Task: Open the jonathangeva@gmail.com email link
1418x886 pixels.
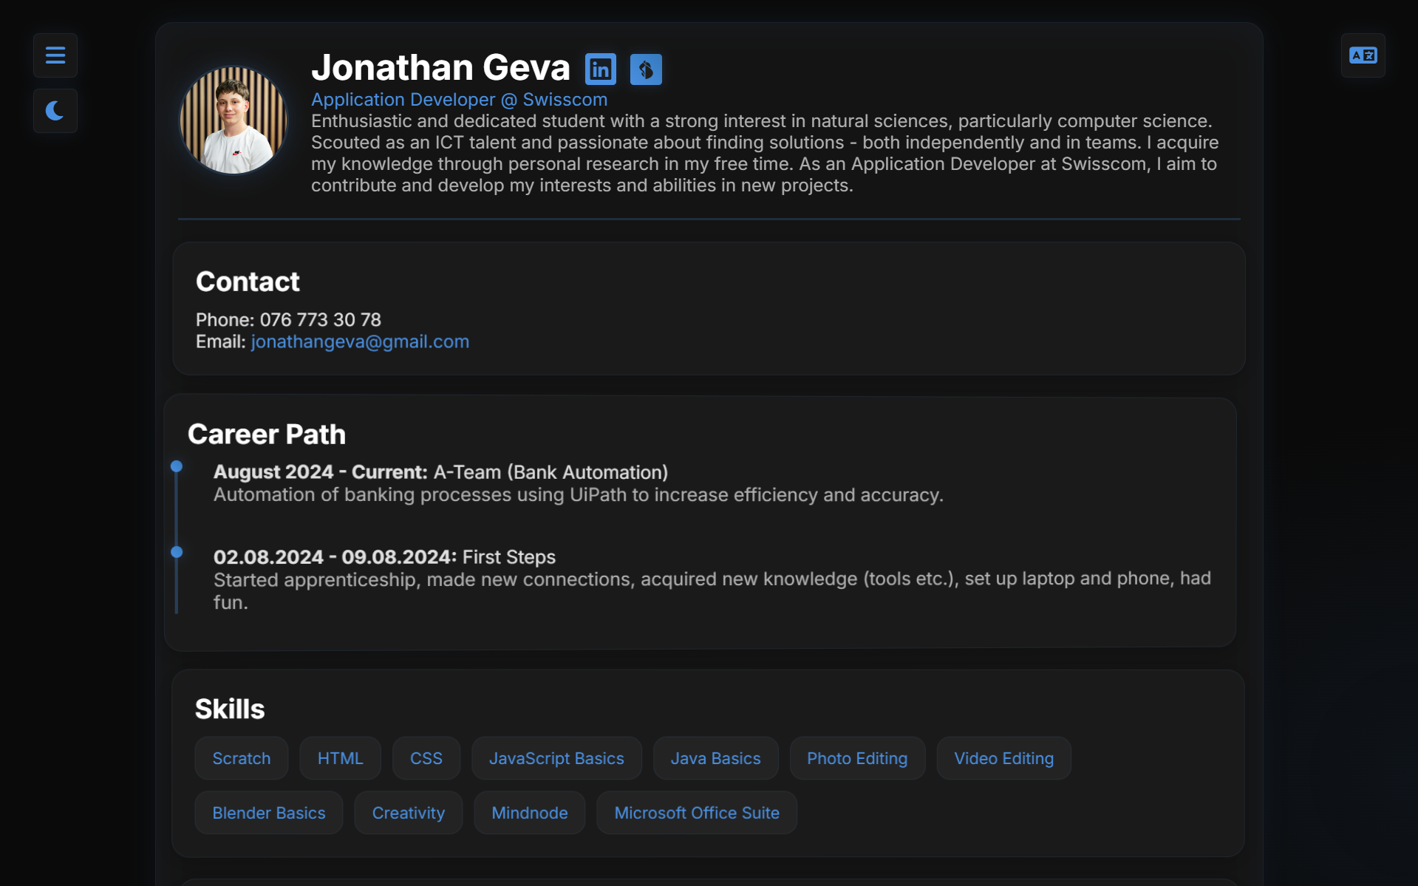Action: 359,341
